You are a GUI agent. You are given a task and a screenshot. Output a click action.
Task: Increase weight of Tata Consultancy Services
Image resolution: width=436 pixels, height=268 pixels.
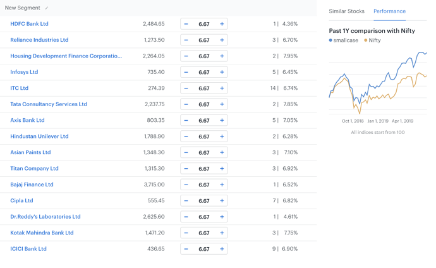point(222,104)
